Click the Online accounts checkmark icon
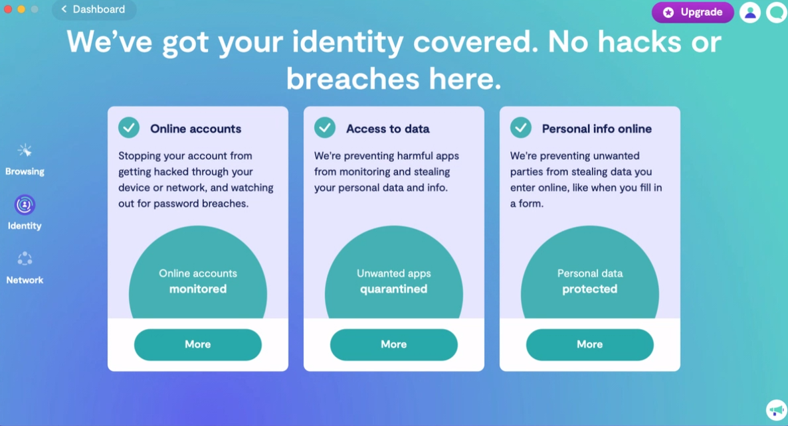Image resolution: width=788 pixels, height=426 pixels. (129, 127)
